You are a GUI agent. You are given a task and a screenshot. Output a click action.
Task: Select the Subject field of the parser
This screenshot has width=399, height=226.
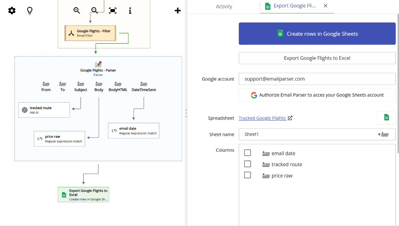[80, 86]
